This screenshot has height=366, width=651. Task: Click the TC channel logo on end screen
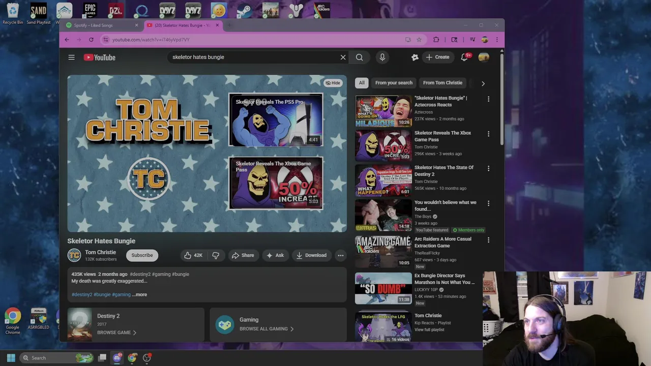tap(149, 178)
